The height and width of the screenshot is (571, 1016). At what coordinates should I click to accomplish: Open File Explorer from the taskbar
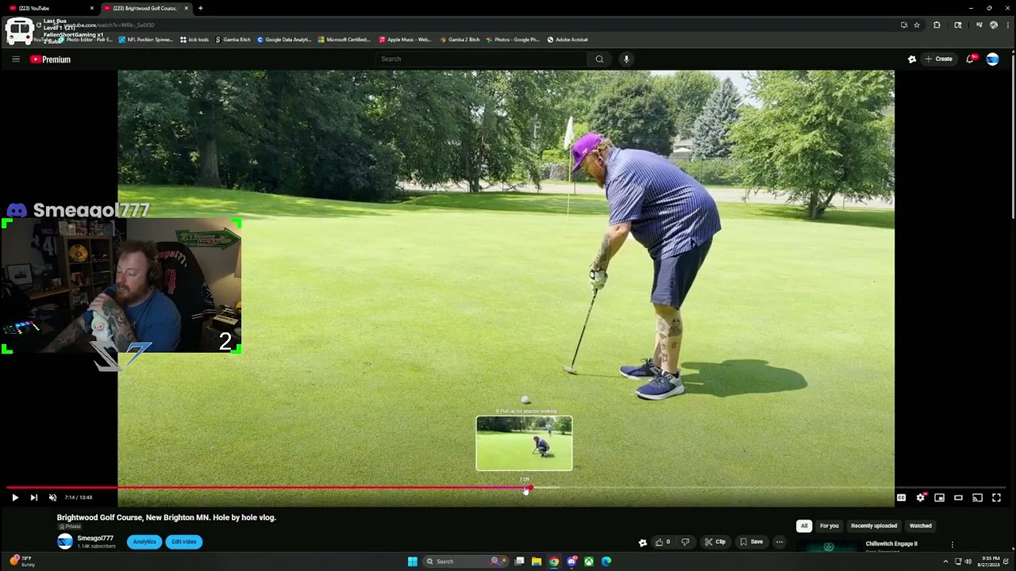(537, 561)
